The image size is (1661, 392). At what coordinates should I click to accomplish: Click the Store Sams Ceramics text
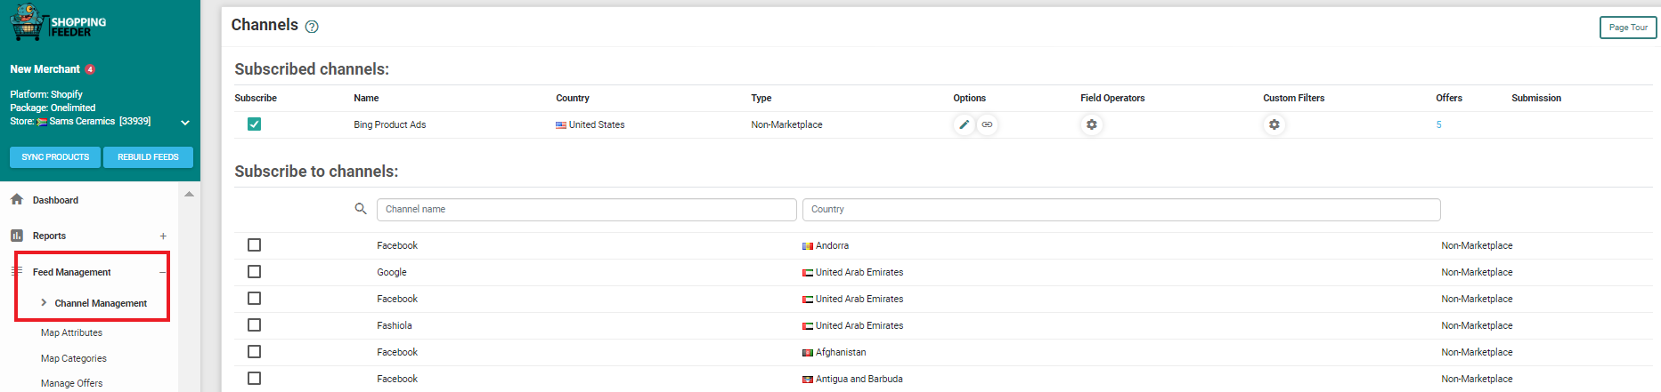(x=80, y=121)
